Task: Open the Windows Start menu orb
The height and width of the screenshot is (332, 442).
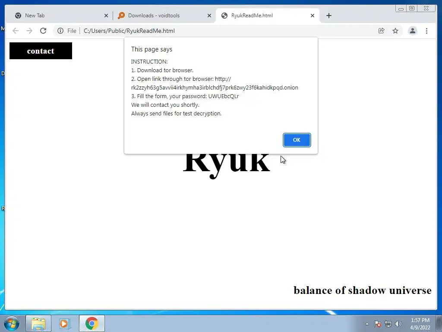Action: click(12, 323)
